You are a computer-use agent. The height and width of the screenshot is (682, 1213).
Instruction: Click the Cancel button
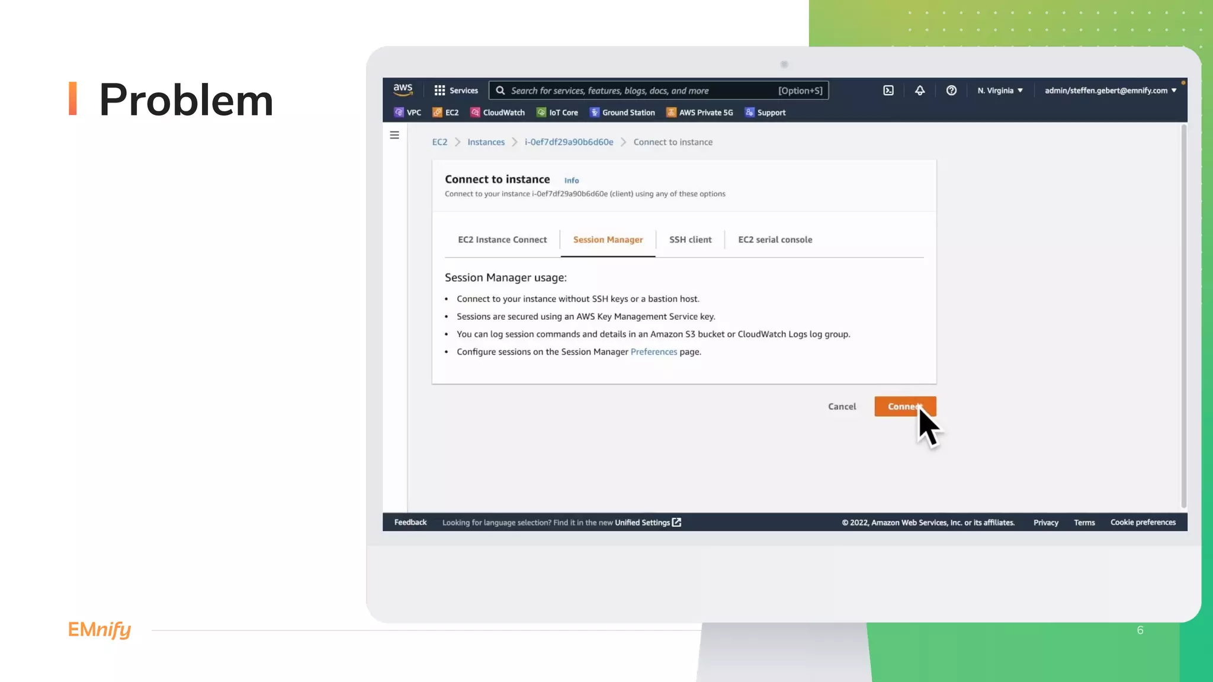(x=842, y=407)
